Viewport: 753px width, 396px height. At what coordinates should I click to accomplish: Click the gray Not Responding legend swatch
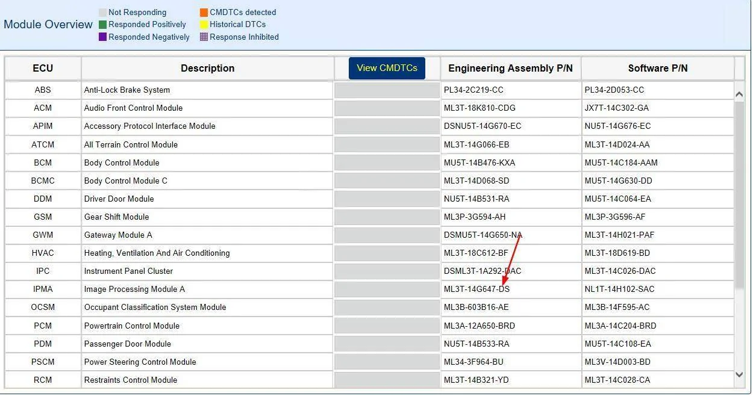[x=102, y=12]
